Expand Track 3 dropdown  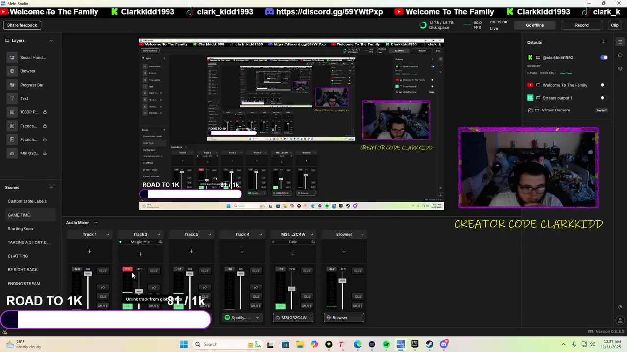[158, 235]
